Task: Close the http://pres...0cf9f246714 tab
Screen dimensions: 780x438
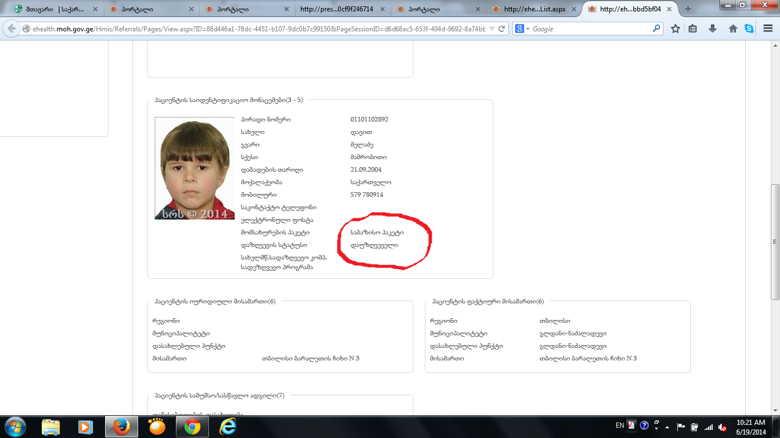Action: pyautogui.click(x=381, y=9)
